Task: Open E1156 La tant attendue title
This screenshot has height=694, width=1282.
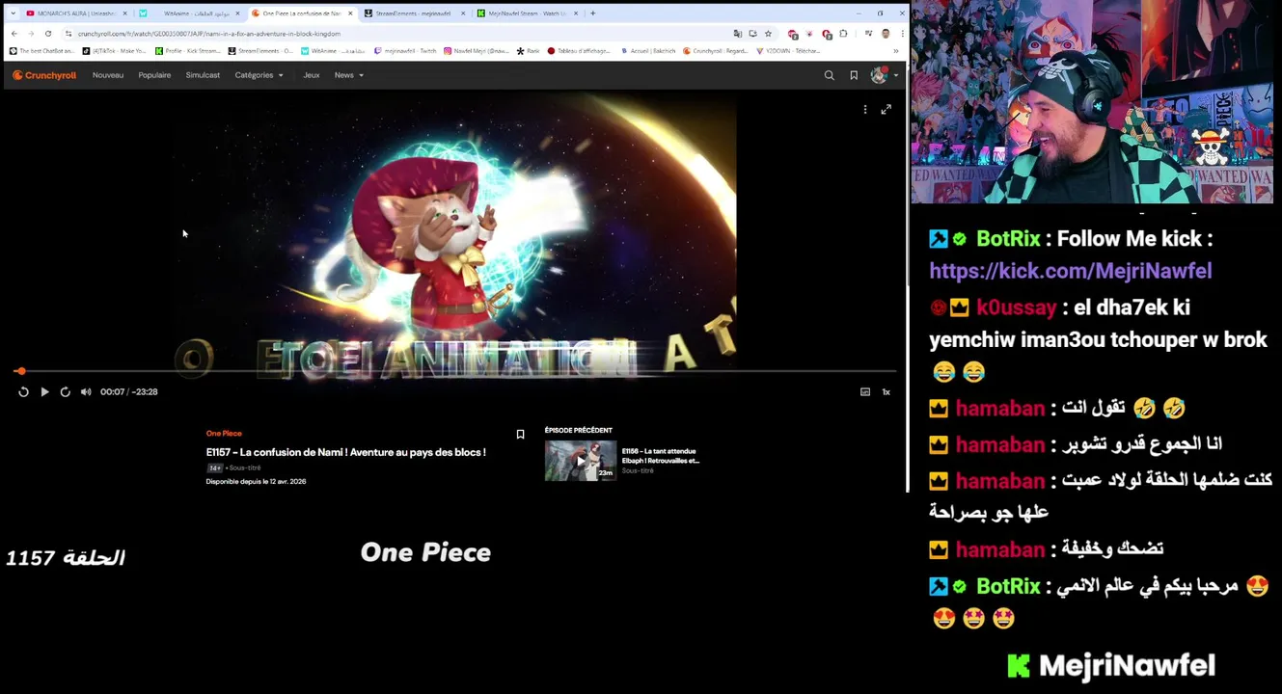Action: [x=661, y=456]
